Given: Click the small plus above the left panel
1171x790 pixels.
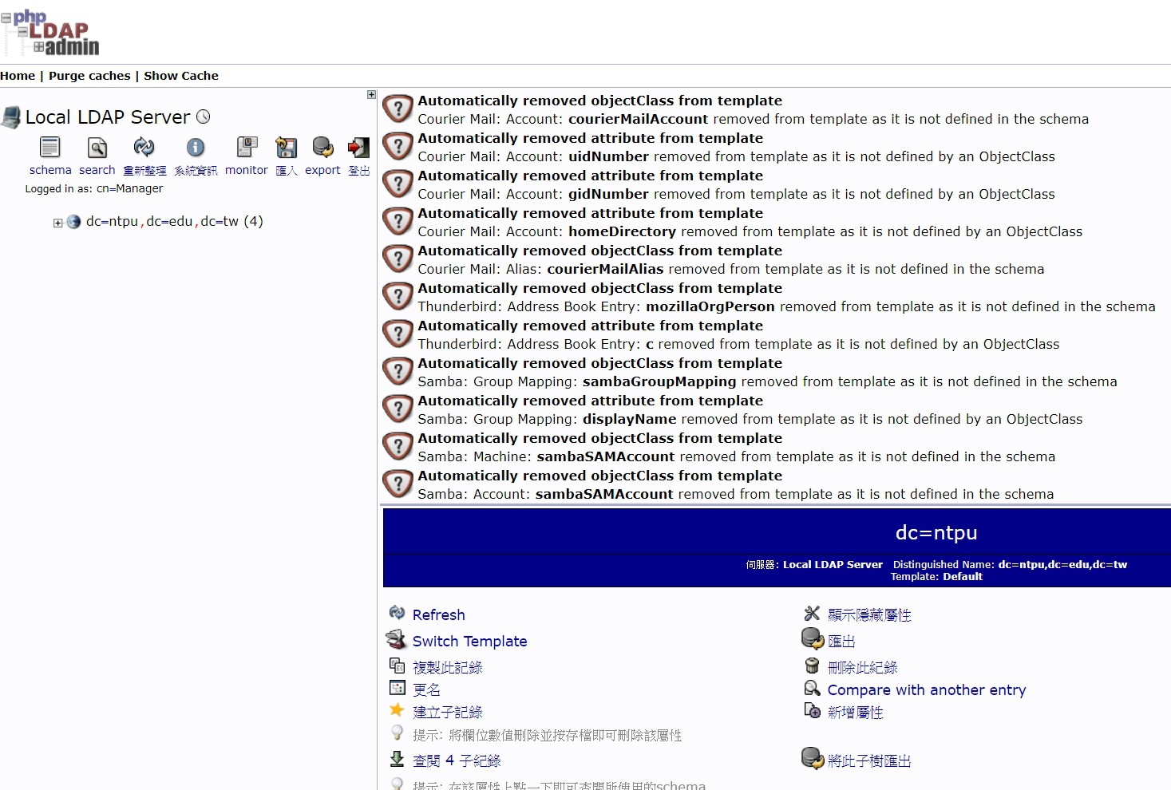Looking at the screenshot, I should tap(370, 94).
